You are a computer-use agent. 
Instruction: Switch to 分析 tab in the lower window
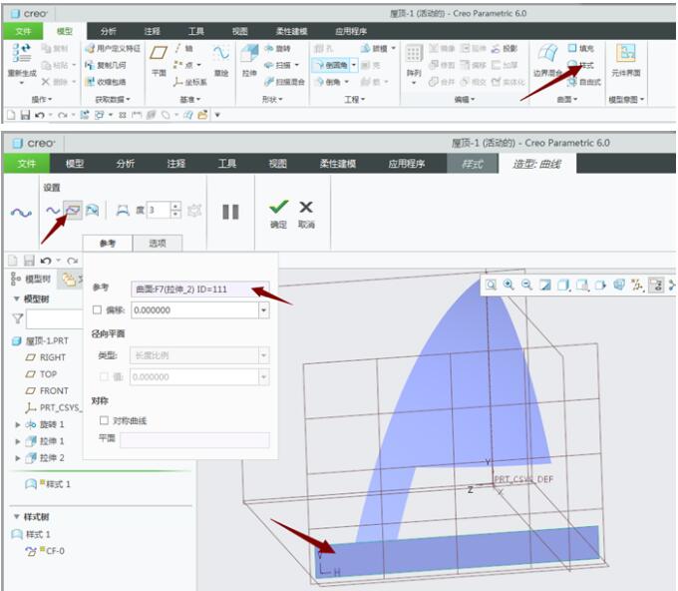coord(126,164)
